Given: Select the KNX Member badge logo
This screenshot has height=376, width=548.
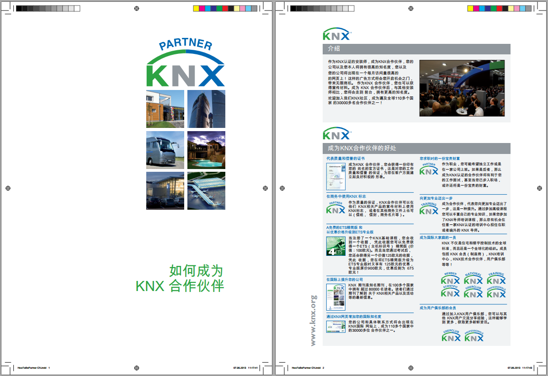Looking at the screenshot, I should pos(450,279).
